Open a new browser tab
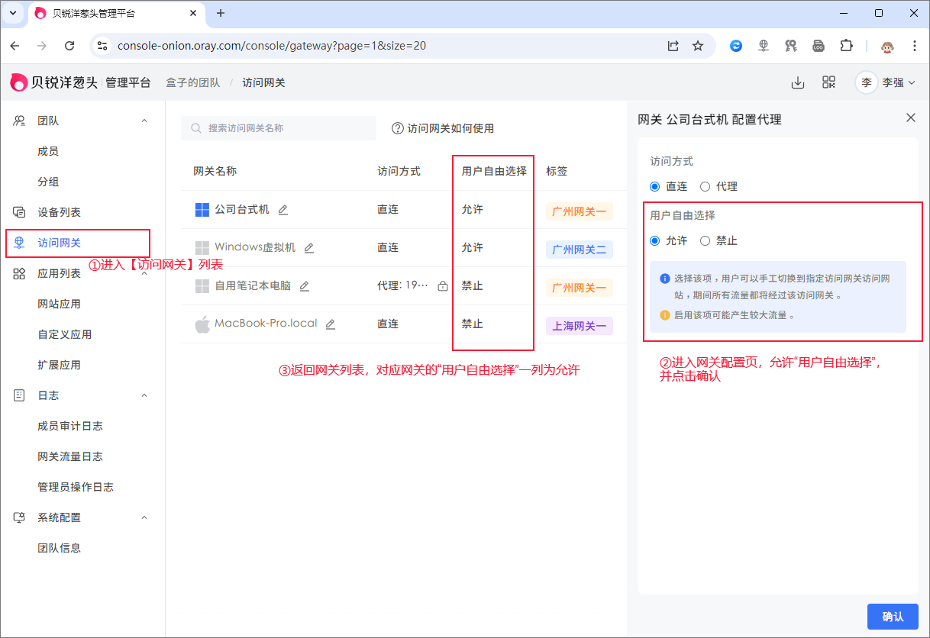The width and height of the screenshot is (930, 638). point(221,13)
